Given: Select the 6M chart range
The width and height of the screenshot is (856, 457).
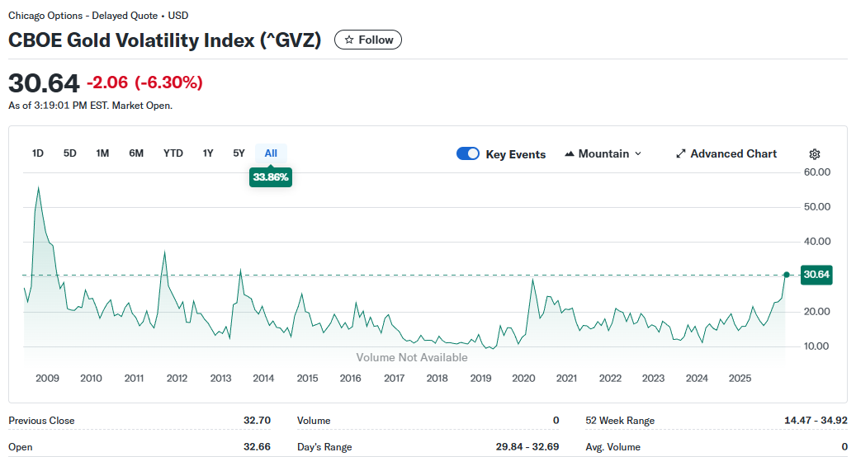Looking at the screenshot, I should (x=136, y=153).
